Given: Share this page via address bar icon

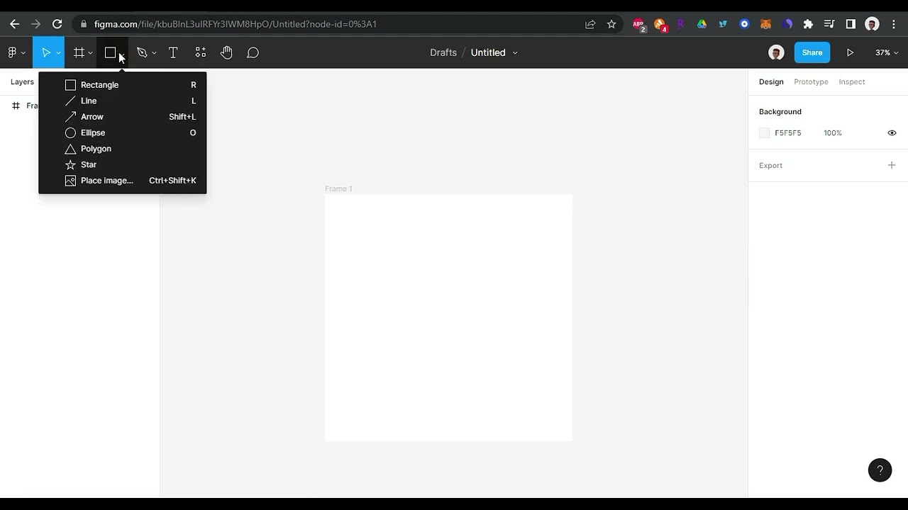Looking at the screenshot, I should point(590,24).
